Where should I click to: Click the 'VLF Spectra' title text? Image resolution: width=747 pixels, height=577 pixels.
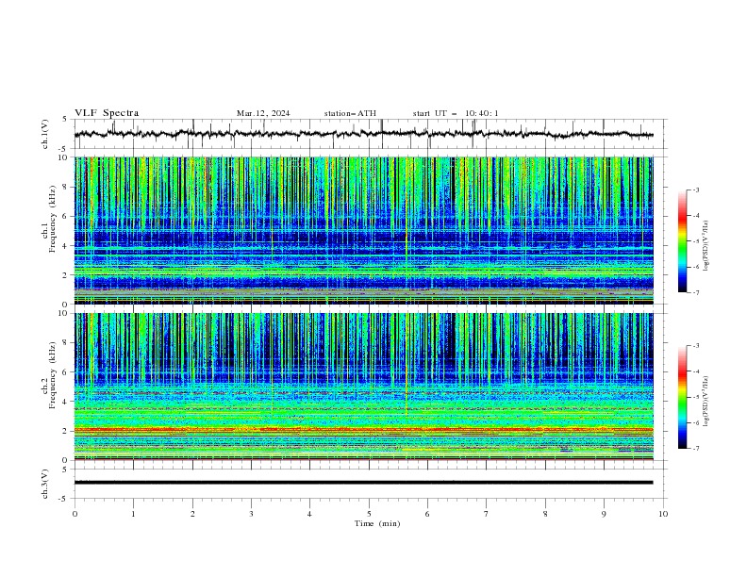click(x=107, y=113)
